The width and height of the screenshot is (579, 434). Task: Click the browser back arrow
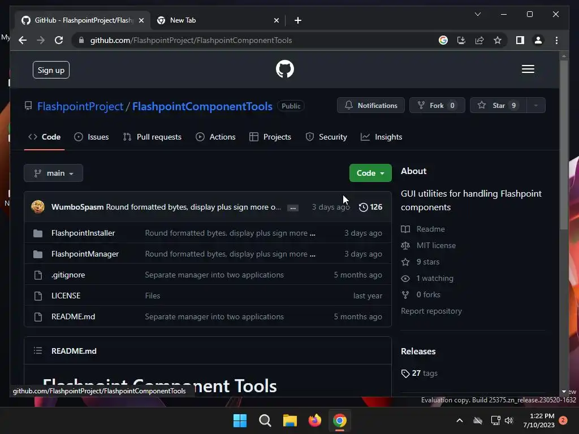pos(23,40)
